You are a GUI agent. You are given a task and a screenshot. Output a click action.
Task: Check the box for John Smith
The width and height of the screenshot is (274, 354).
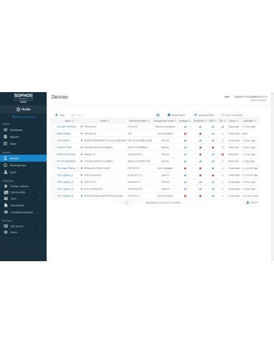(x=53, y=140)
